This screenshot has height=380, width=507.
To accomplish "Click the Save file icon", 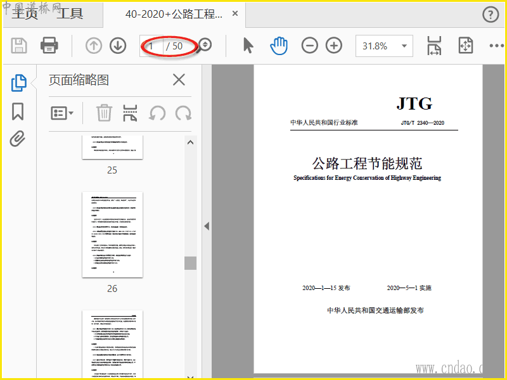I will pyautogui.click(x=19, y=46).
